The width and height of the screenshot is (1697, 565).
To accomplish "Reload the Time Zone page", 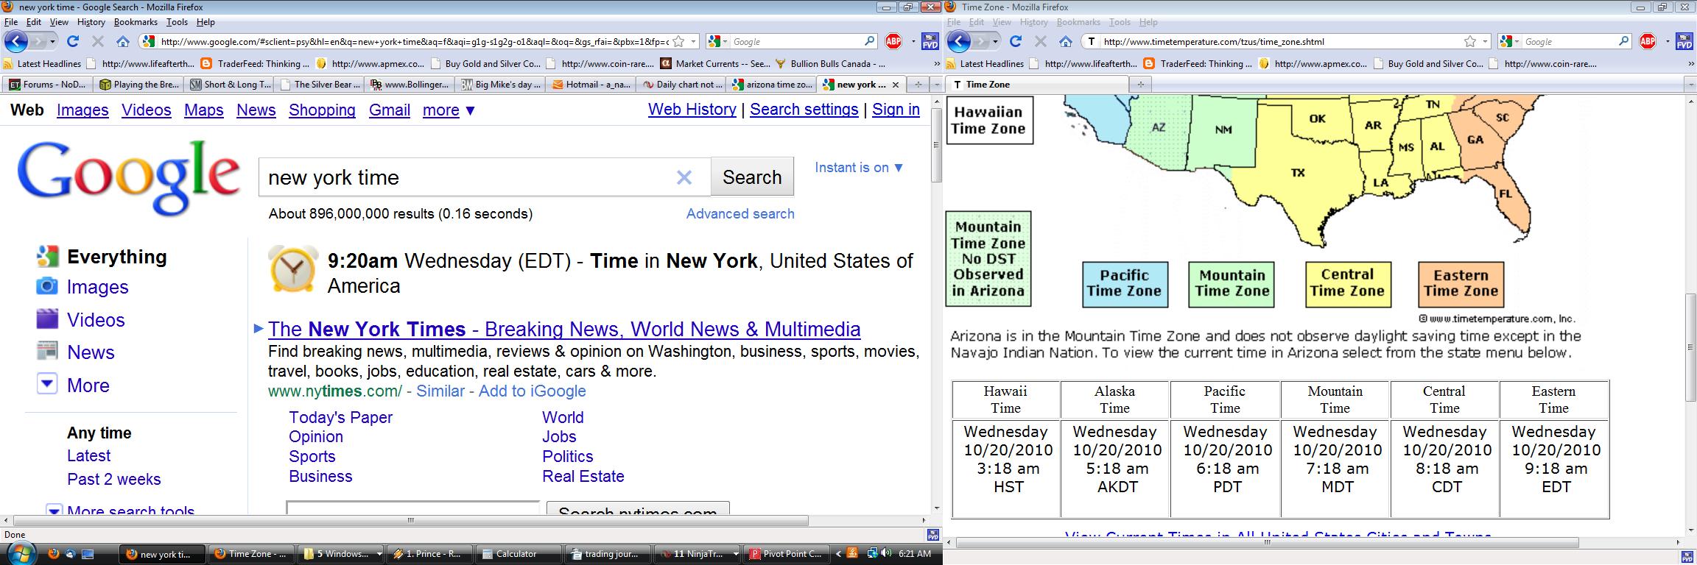I will point(1016,41).
